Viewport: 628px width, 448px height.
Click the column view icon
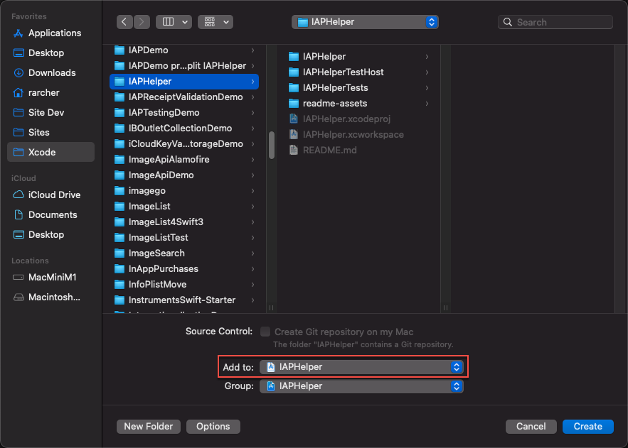(168, 22)
